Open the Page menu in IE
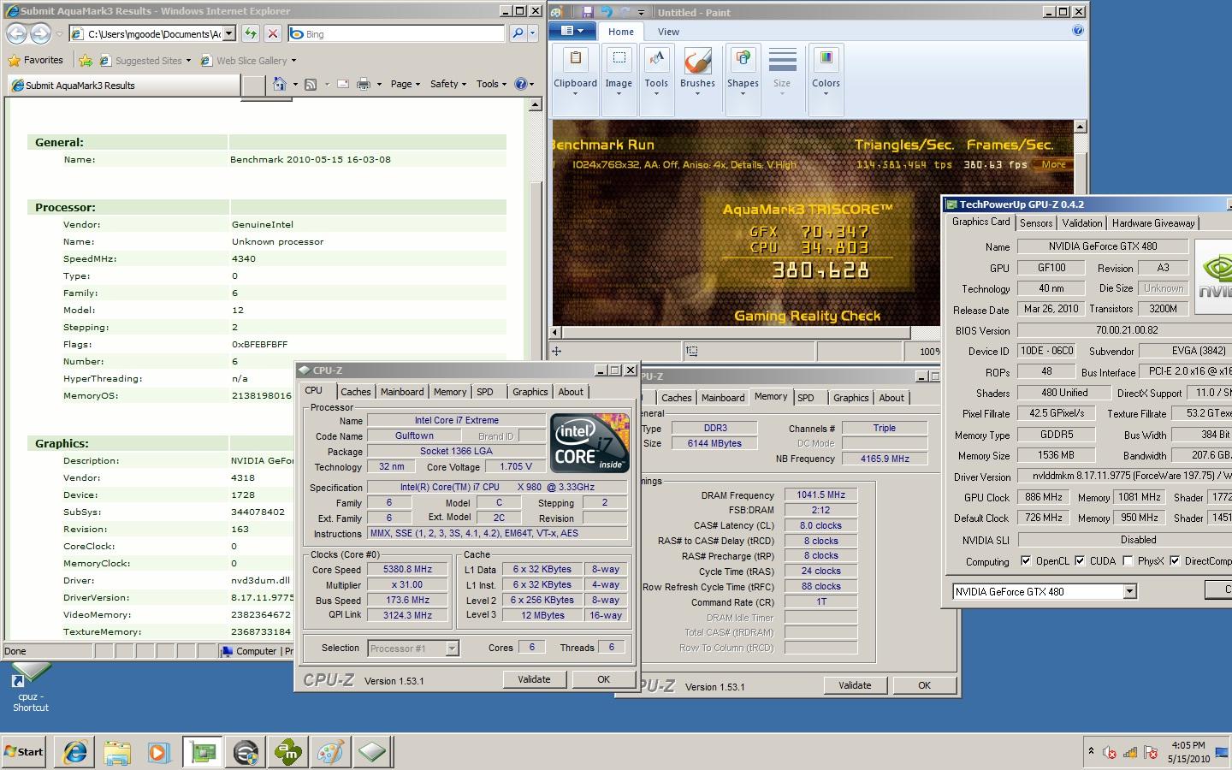The height and width of the screenshot is (770, 1232). (405, 84)
